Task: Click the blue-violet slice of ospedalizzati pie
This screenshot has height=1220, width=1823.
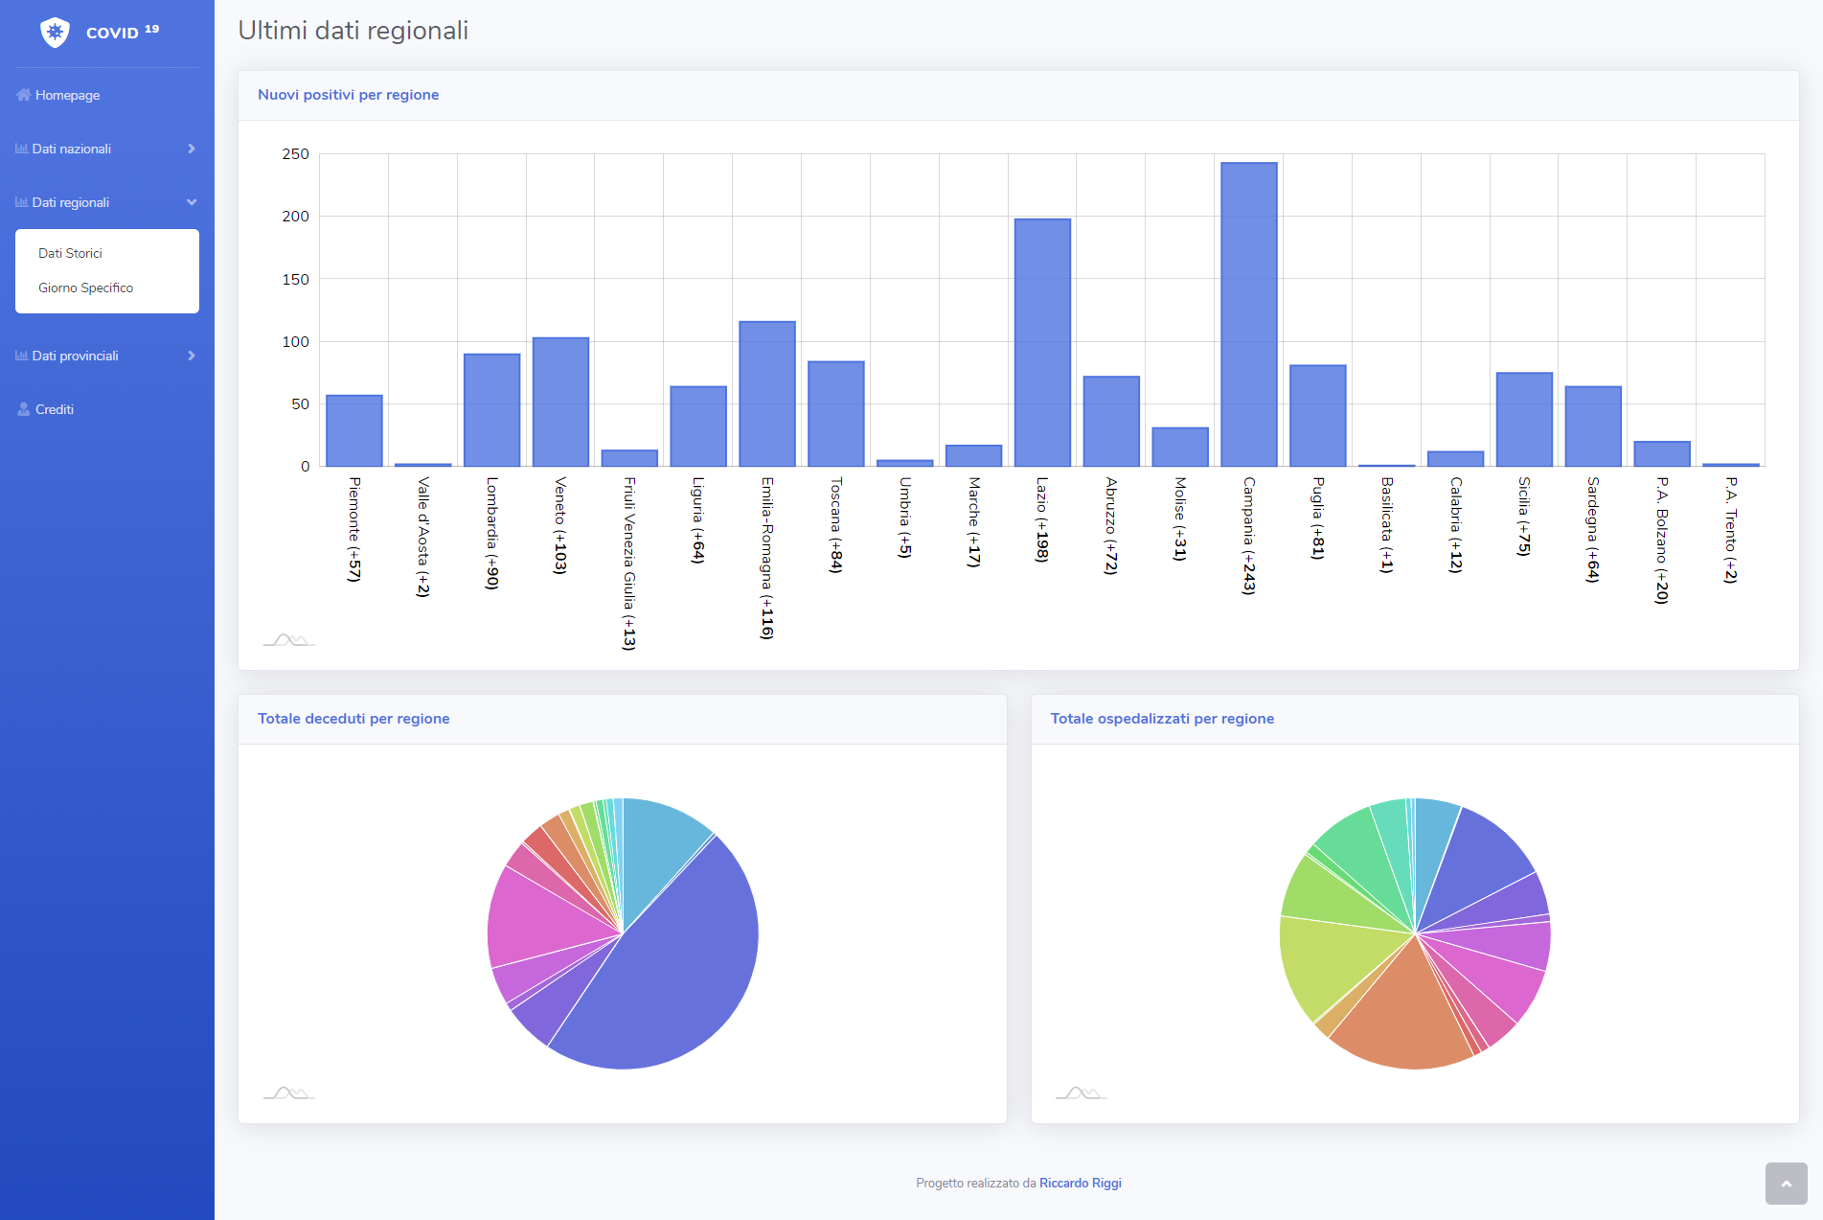Action: tap(1470, 863)
